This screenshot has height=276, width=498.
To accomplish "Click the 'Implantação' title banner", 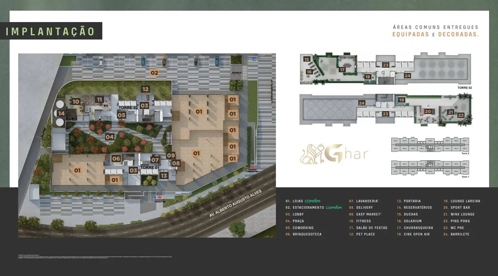I will click(x=51, y=31).
